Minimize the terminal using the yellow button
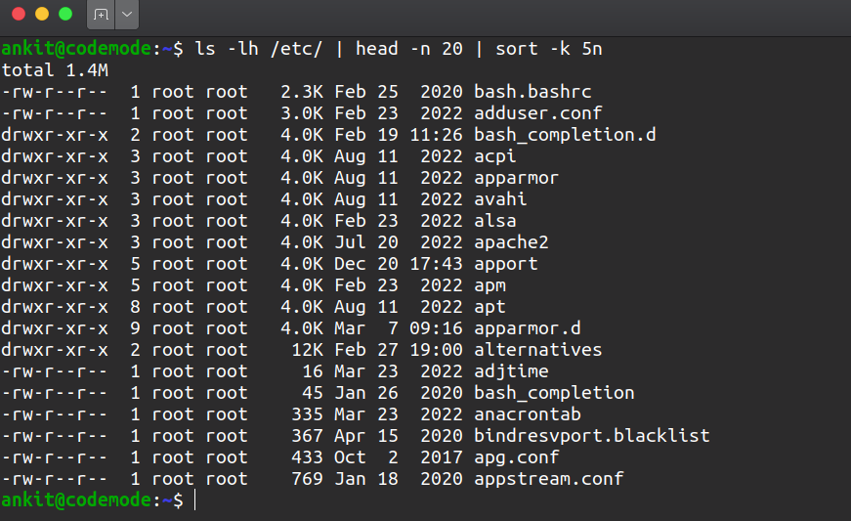 coord(41,15)
